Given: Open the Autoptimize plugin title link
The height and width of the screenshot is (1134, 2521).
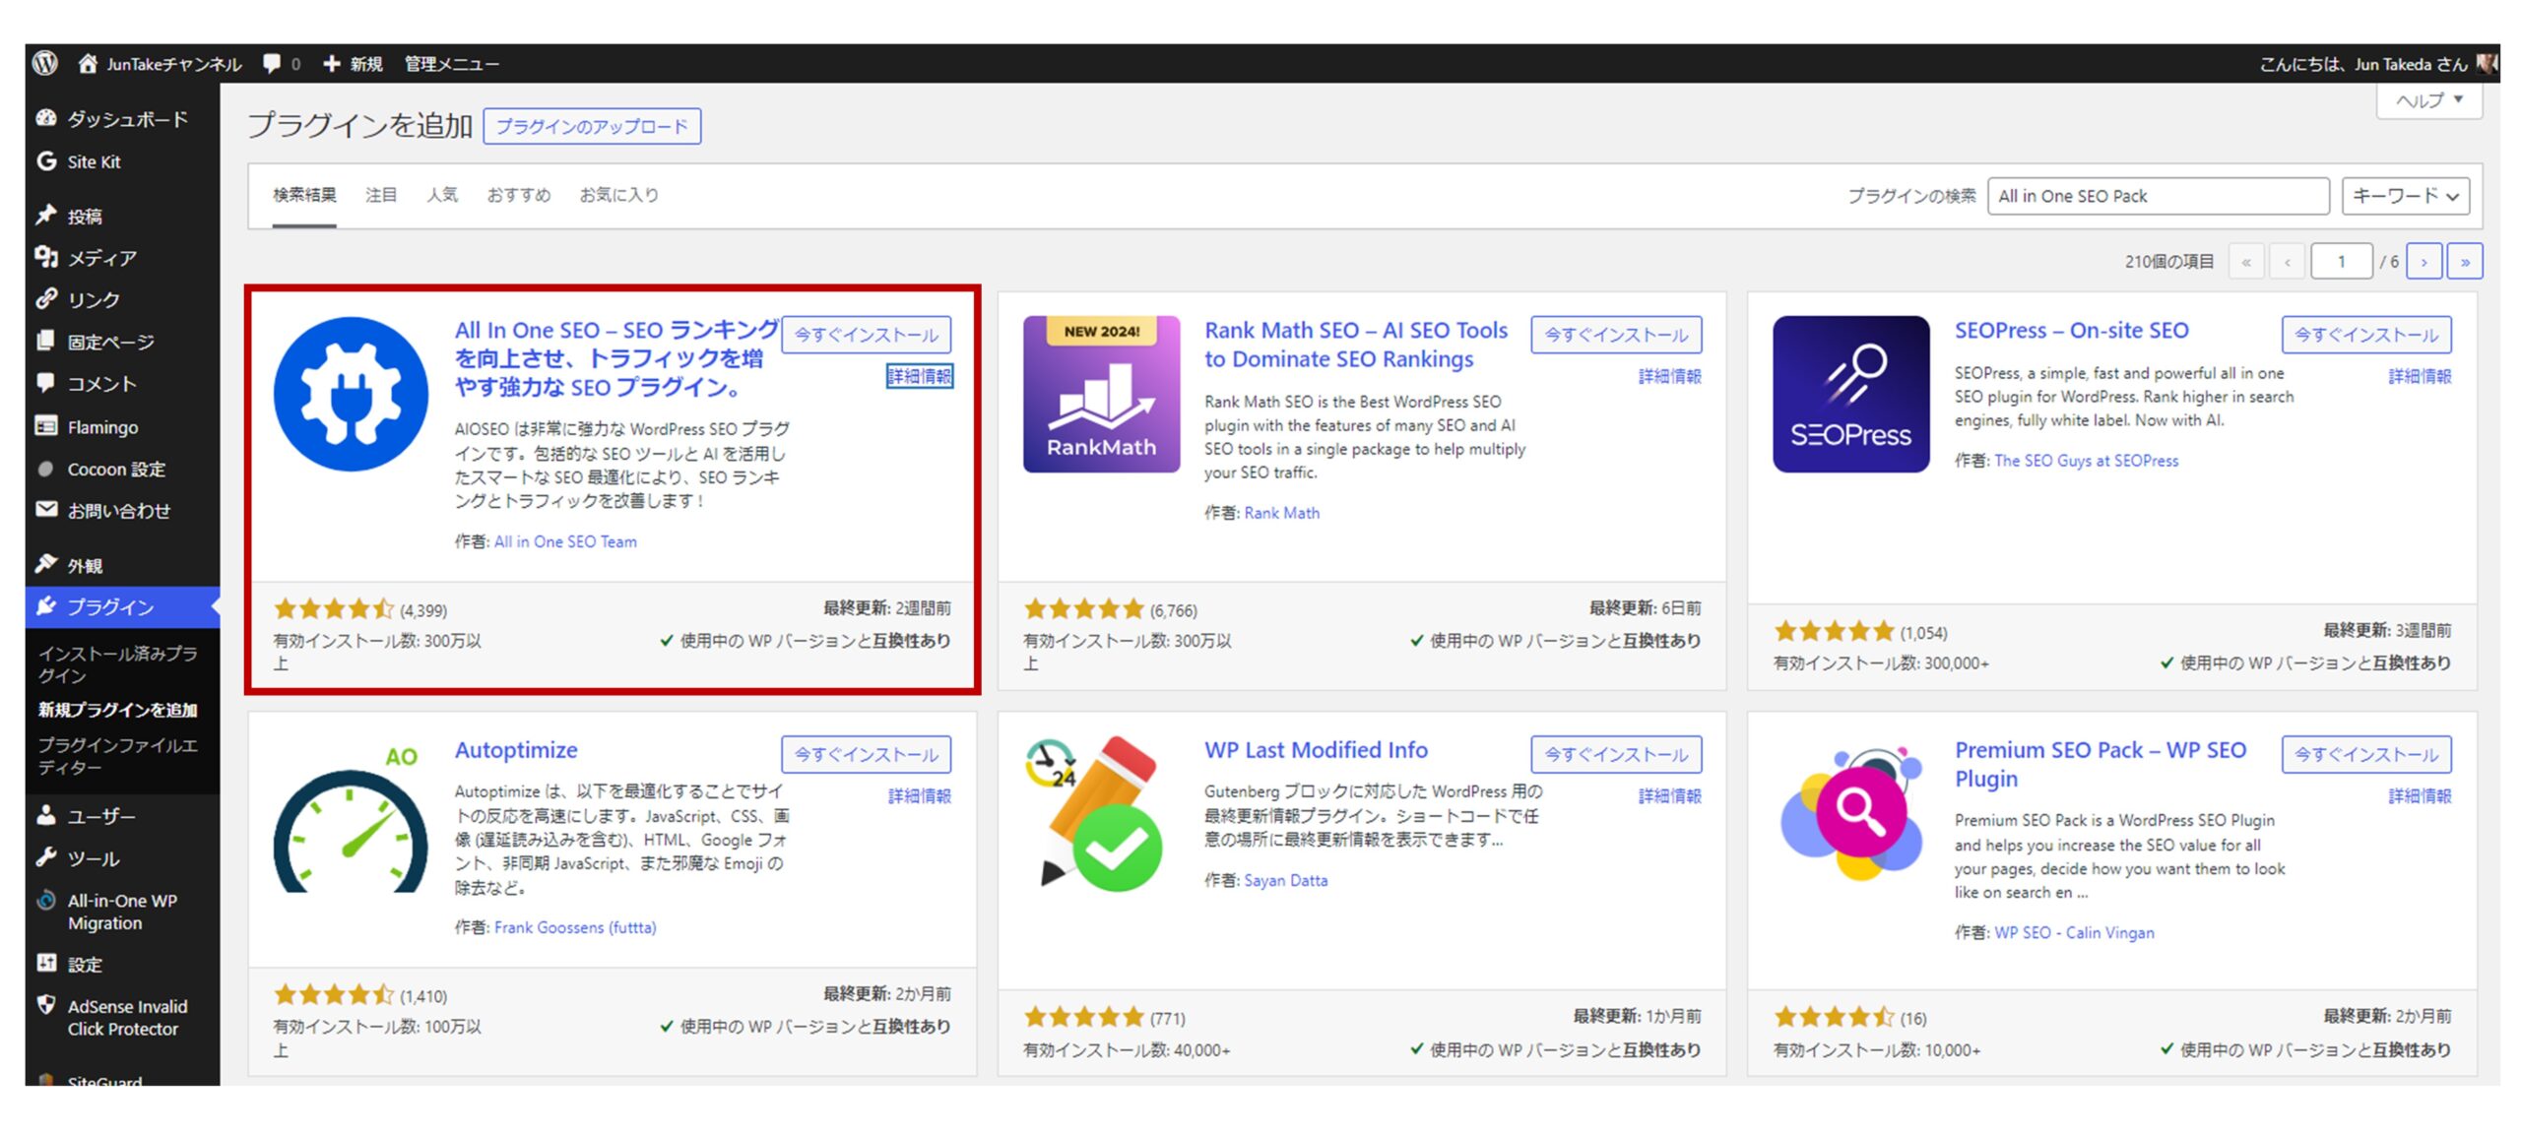Looking at the screenshot, I should (516, 750).
